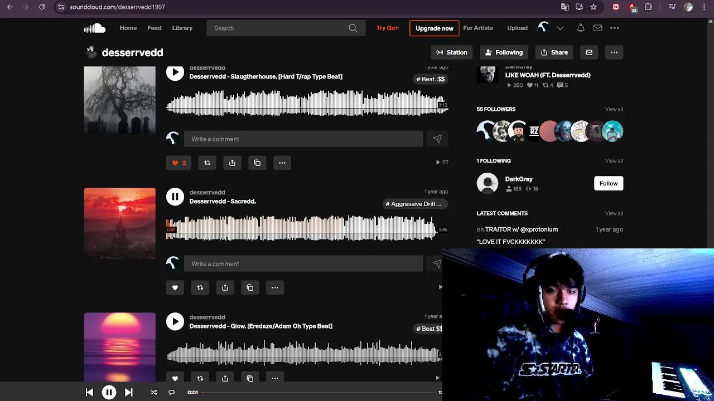
Task: Click the search magnifier icon
Action: tap(353, 28)
